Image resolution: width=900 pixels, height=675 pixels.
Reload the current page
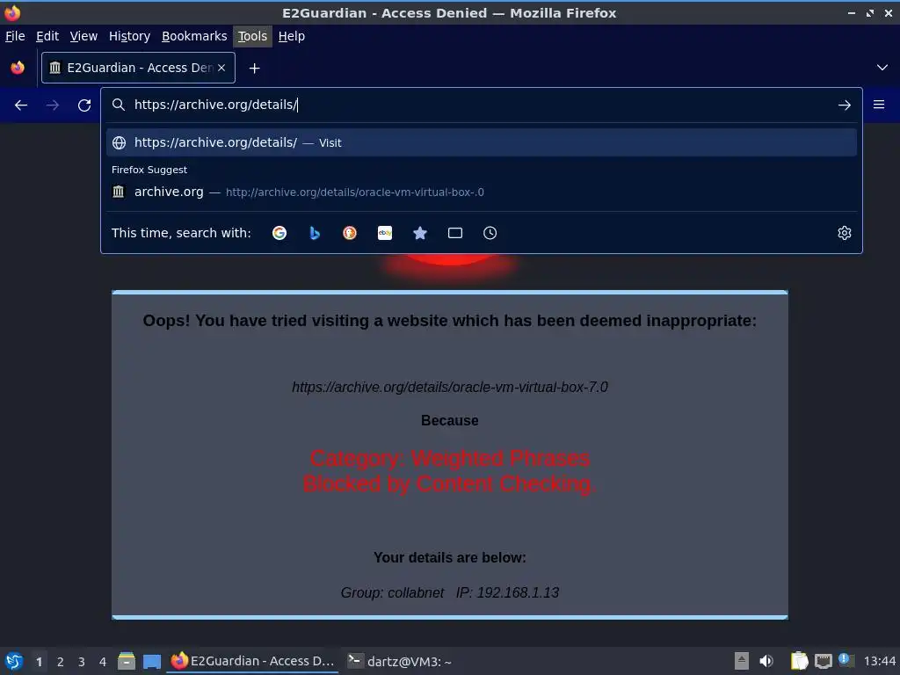[84, 105]
